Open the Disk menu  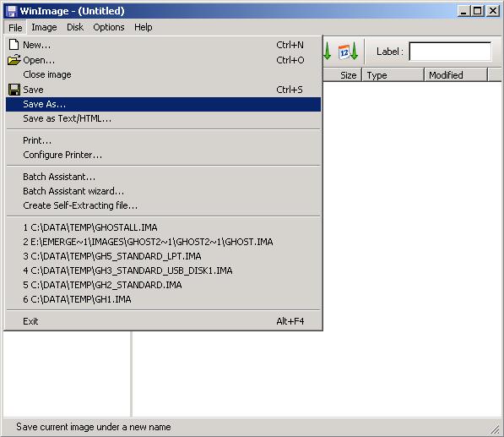point(75,27)
